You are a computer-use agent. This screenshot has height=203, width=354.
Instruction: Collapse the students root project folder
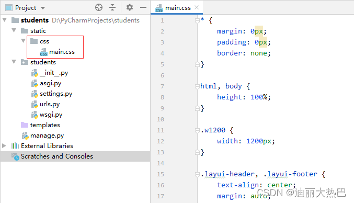point(5,20)
